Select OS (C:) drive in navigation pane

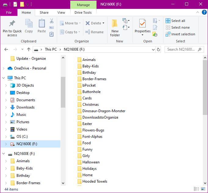point(22,137)
